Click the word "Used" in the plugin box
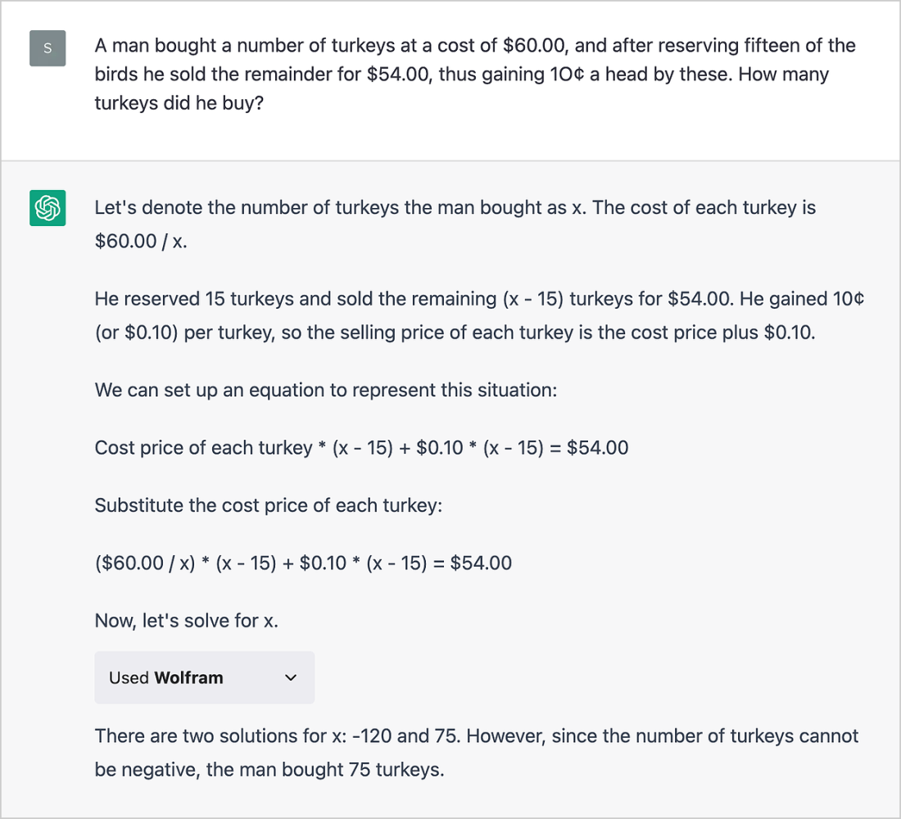 click(x=129, y=677)
